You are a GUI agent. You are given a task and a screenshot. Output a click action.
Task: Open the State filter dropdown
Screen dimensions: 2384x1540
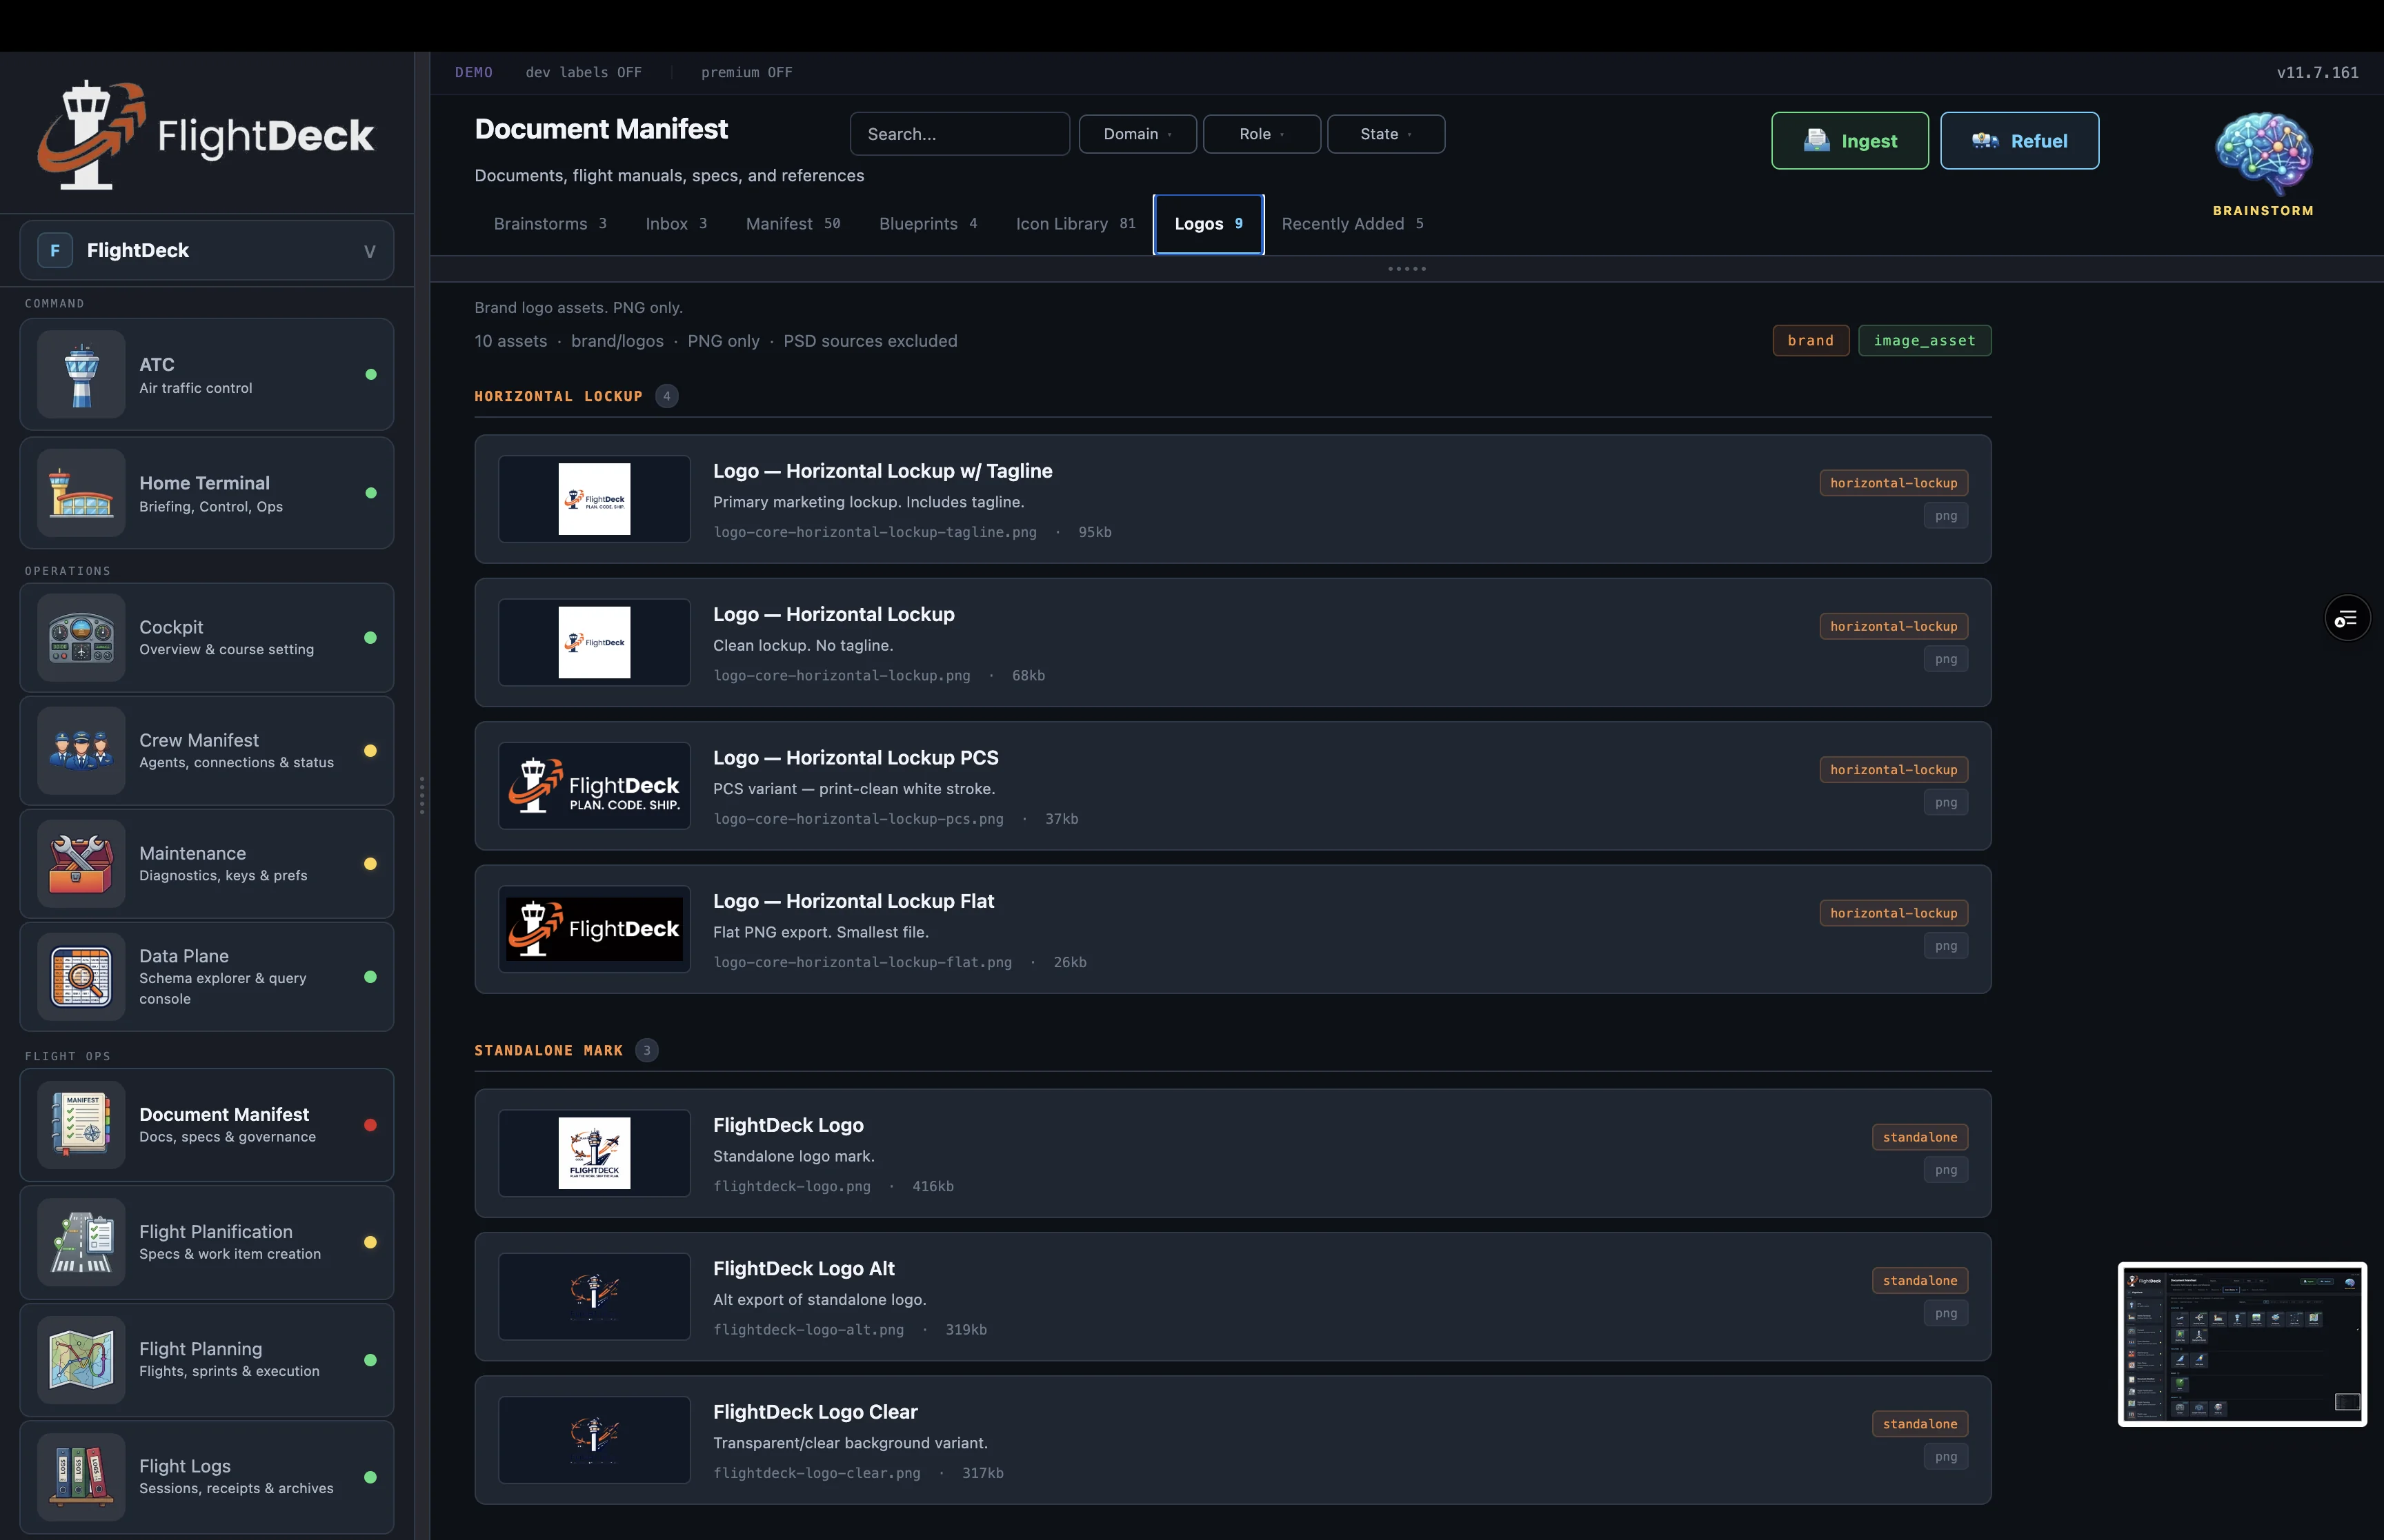click(x=1384, y=133)
